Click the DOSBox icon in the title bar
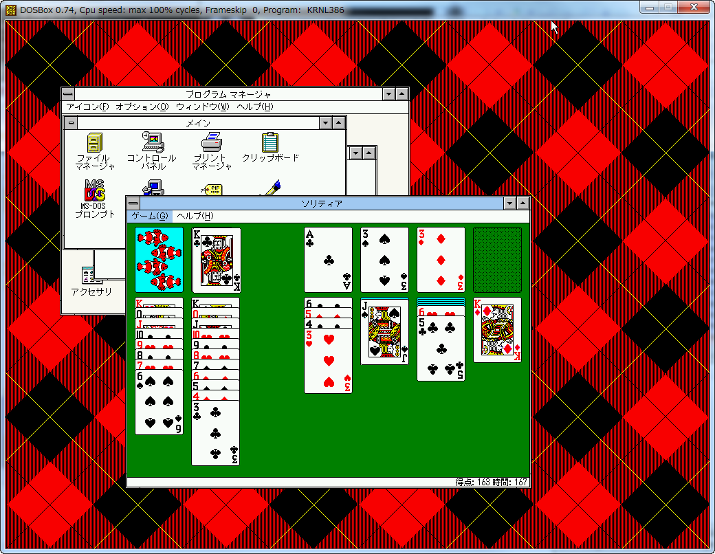This screenshot has height=554, width=715. 11,10
